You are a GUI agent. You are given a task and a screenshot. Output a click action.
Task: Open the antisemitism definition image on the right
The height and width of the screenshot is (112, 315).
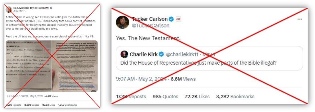point(75,66)
